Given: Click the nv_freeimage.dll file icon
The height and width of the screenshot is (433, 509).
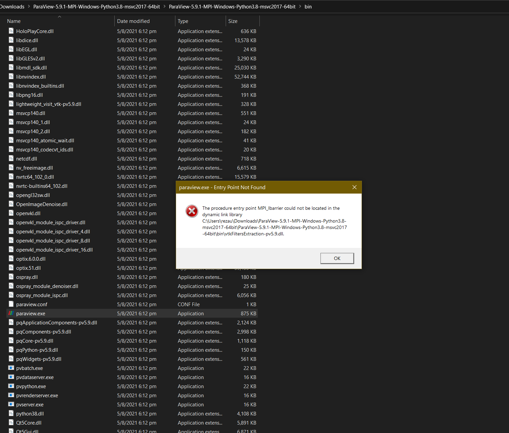Looking at the screenshot, I should (11, 168).
